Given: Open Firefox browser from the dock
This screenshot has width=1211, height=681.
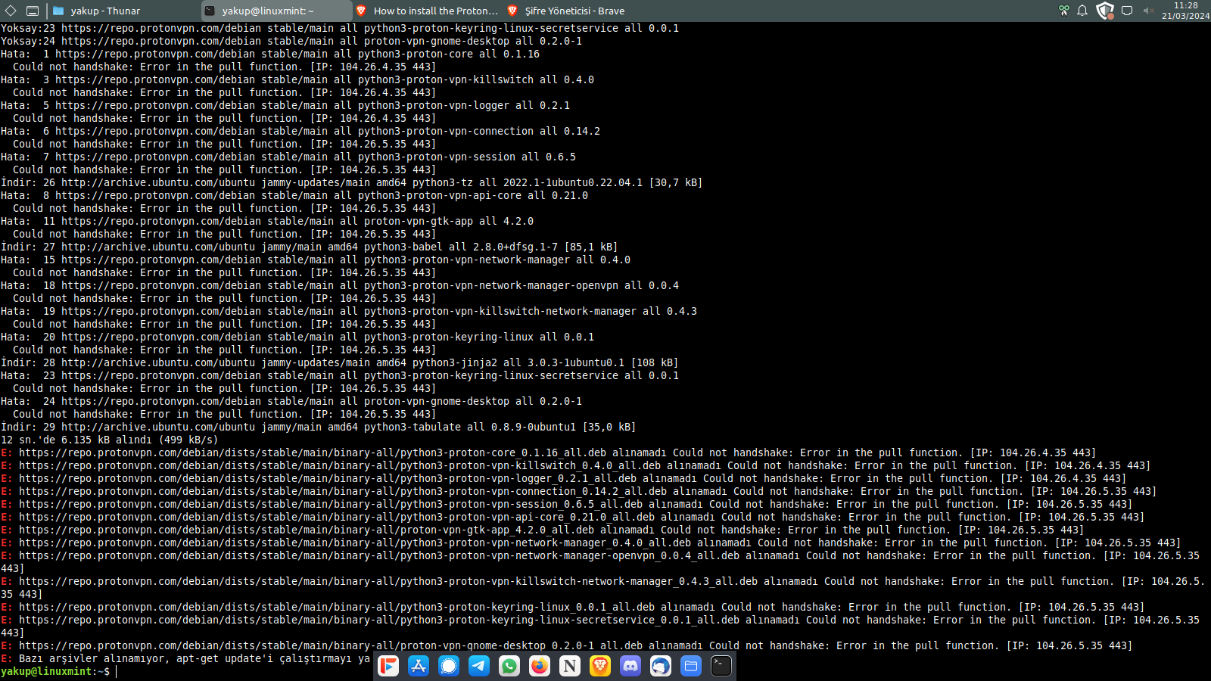Looking at the screenshot, I should [x=540, y=666].
